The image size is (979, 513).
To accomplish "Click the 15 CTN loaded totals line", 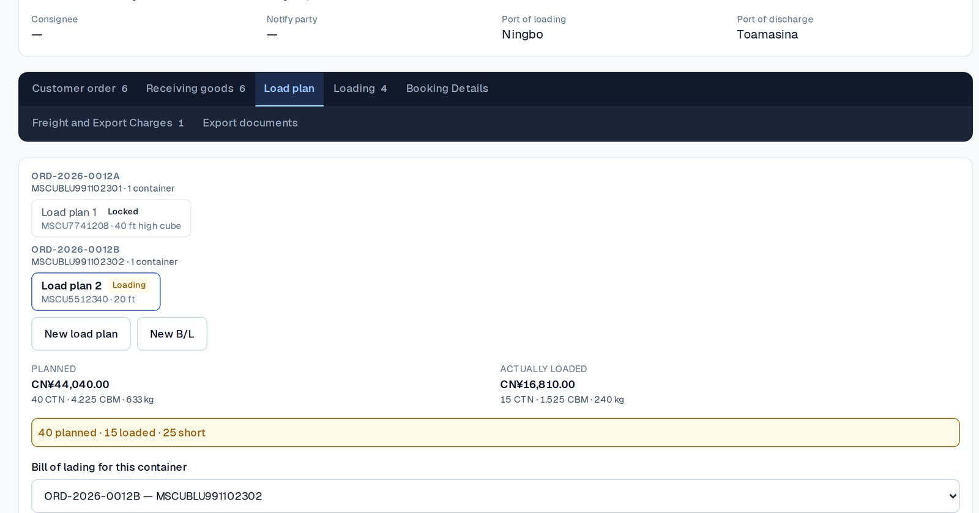I will [562, 400].
